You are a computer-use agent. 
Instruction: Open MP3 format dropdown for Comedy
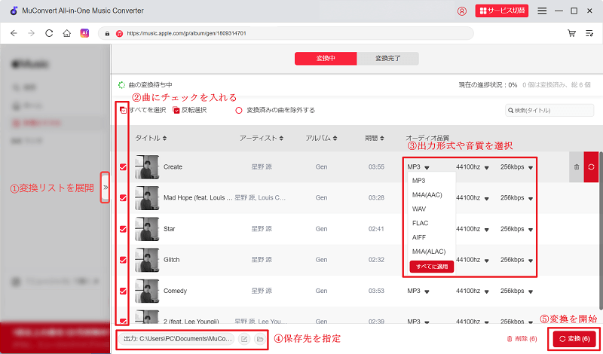tap(418, 291)
